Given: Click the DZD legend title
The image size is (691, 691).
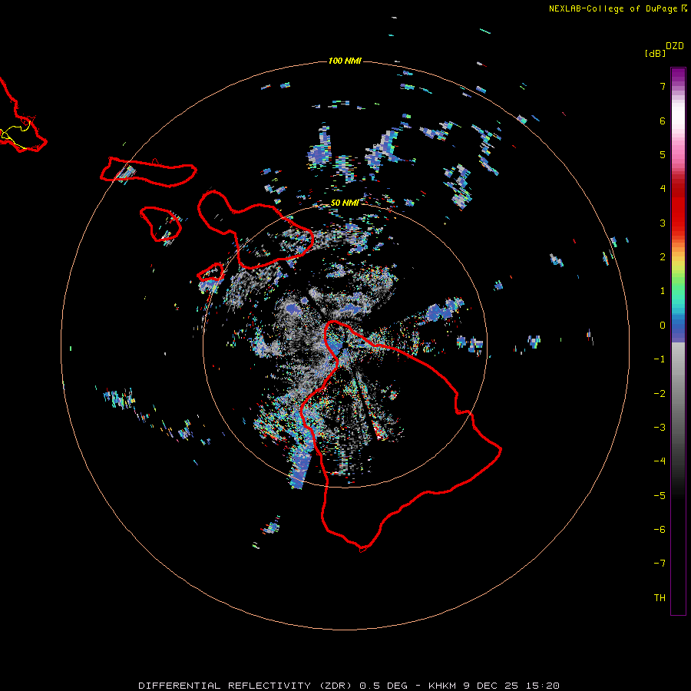Looking at the screenshot, I should [675, 46].
